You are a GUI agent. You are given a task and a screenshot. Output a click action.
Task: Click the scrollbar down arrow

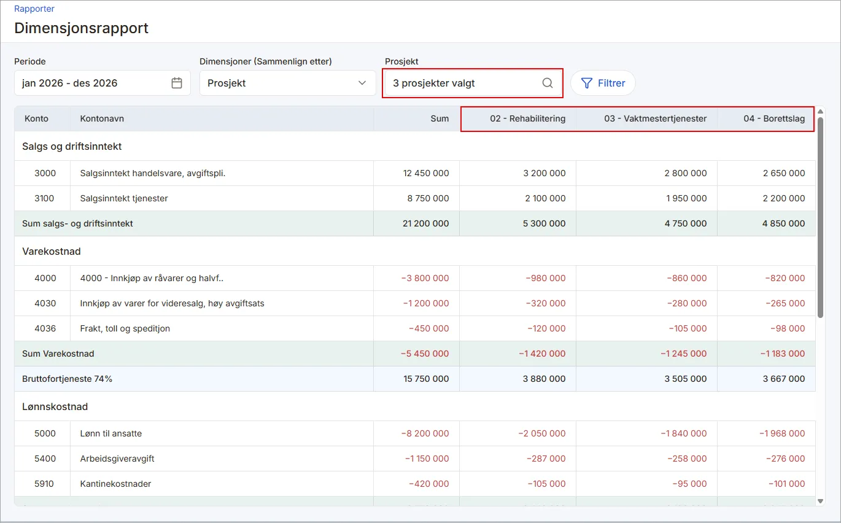[x=820, y=501]
